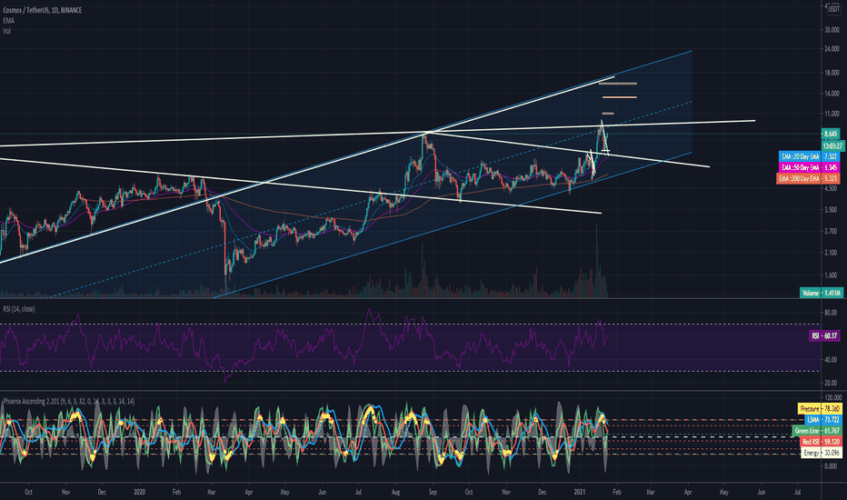Click the 1.600 price scale label
The width and height of the screenshot is (847, 500).
832,275
